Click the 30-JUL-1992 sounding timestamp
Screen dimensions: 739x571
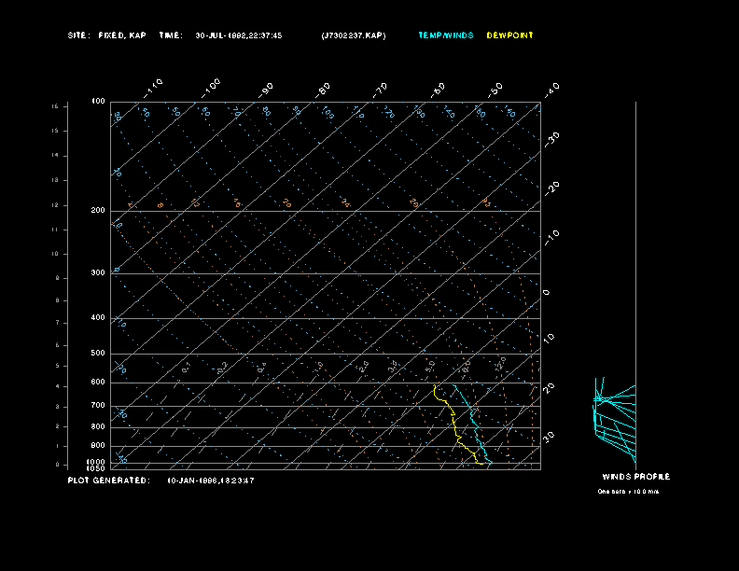pyautogui.click(x=238, y=35)
